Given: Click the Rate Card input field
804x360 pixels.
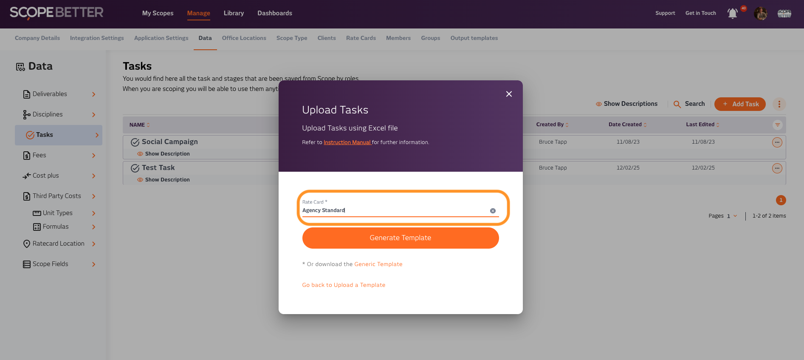Looking at the screenshot, I should [x=395, y=210].
